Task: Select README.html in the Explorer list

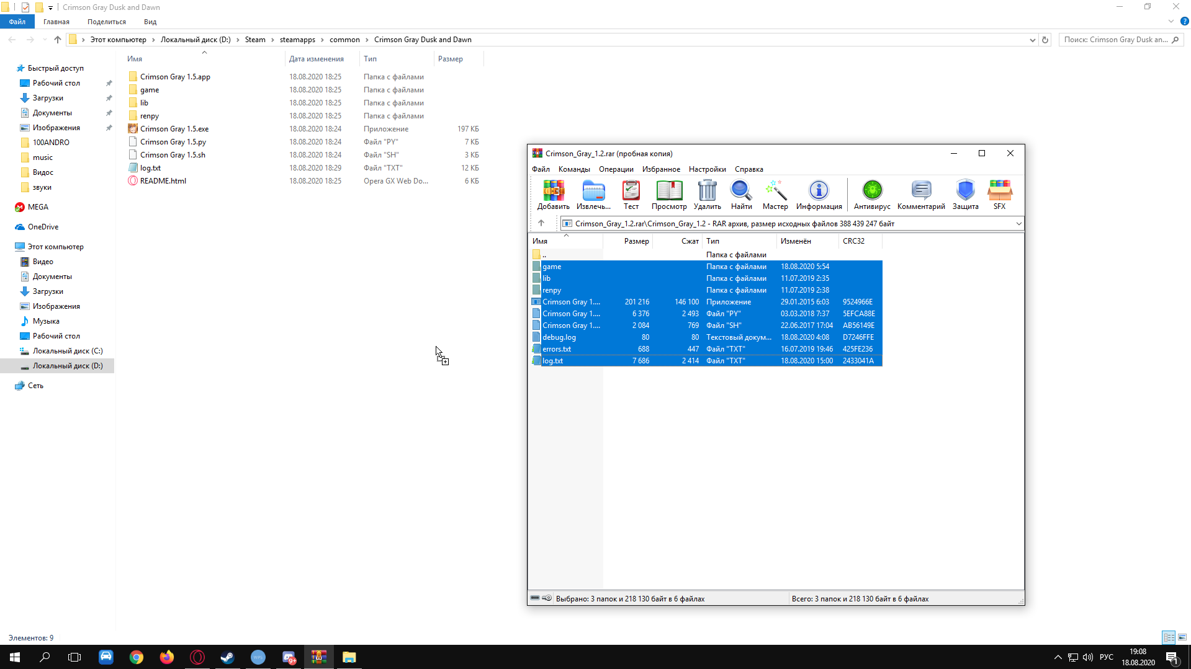Action: [163, 181]
